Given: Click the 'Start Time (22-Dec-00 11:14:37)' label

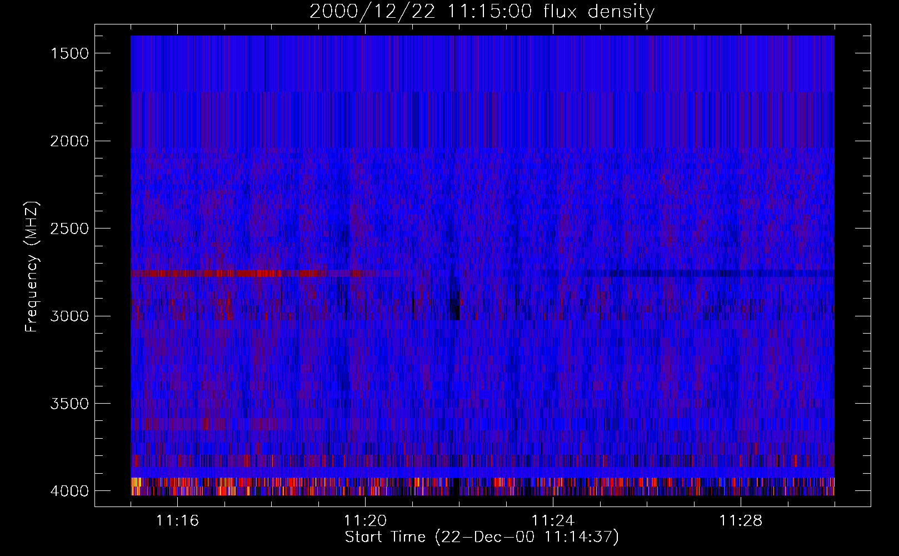Looking at the screenshot, I should pos(482,537).
